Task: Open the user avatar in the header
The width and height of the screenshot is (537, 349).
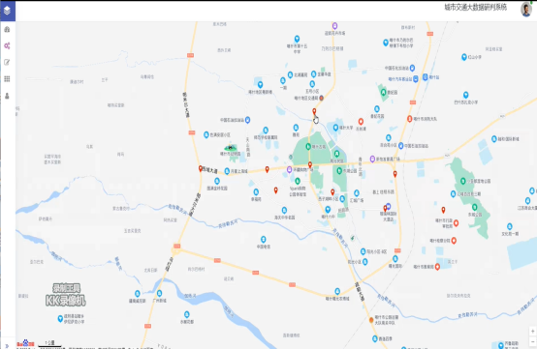Action: pyautogui.click(x=526, y=10)
